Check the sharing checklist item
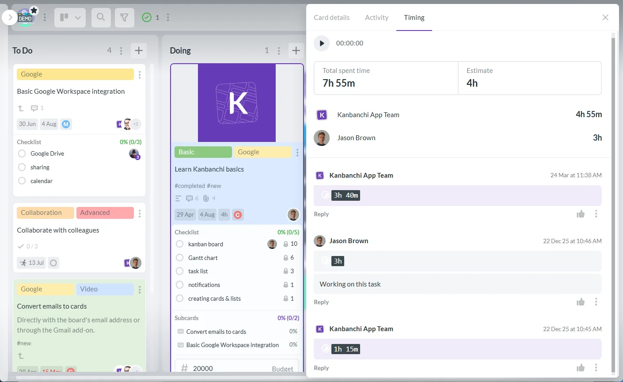This screenshot has height=382, width=623. tap(22, 167)
